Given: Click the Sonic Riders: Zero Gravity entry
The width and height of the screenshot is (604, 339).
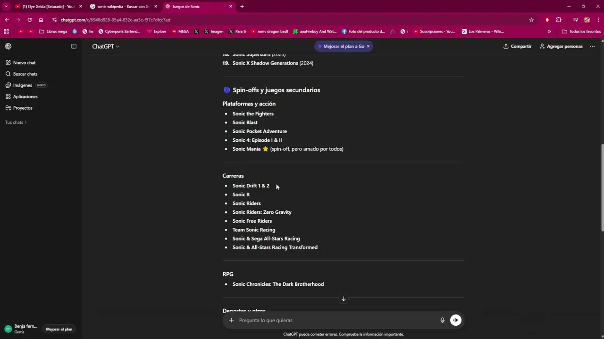Looking at the screenshot, I should pyautogui.click(x=262, y=212).
